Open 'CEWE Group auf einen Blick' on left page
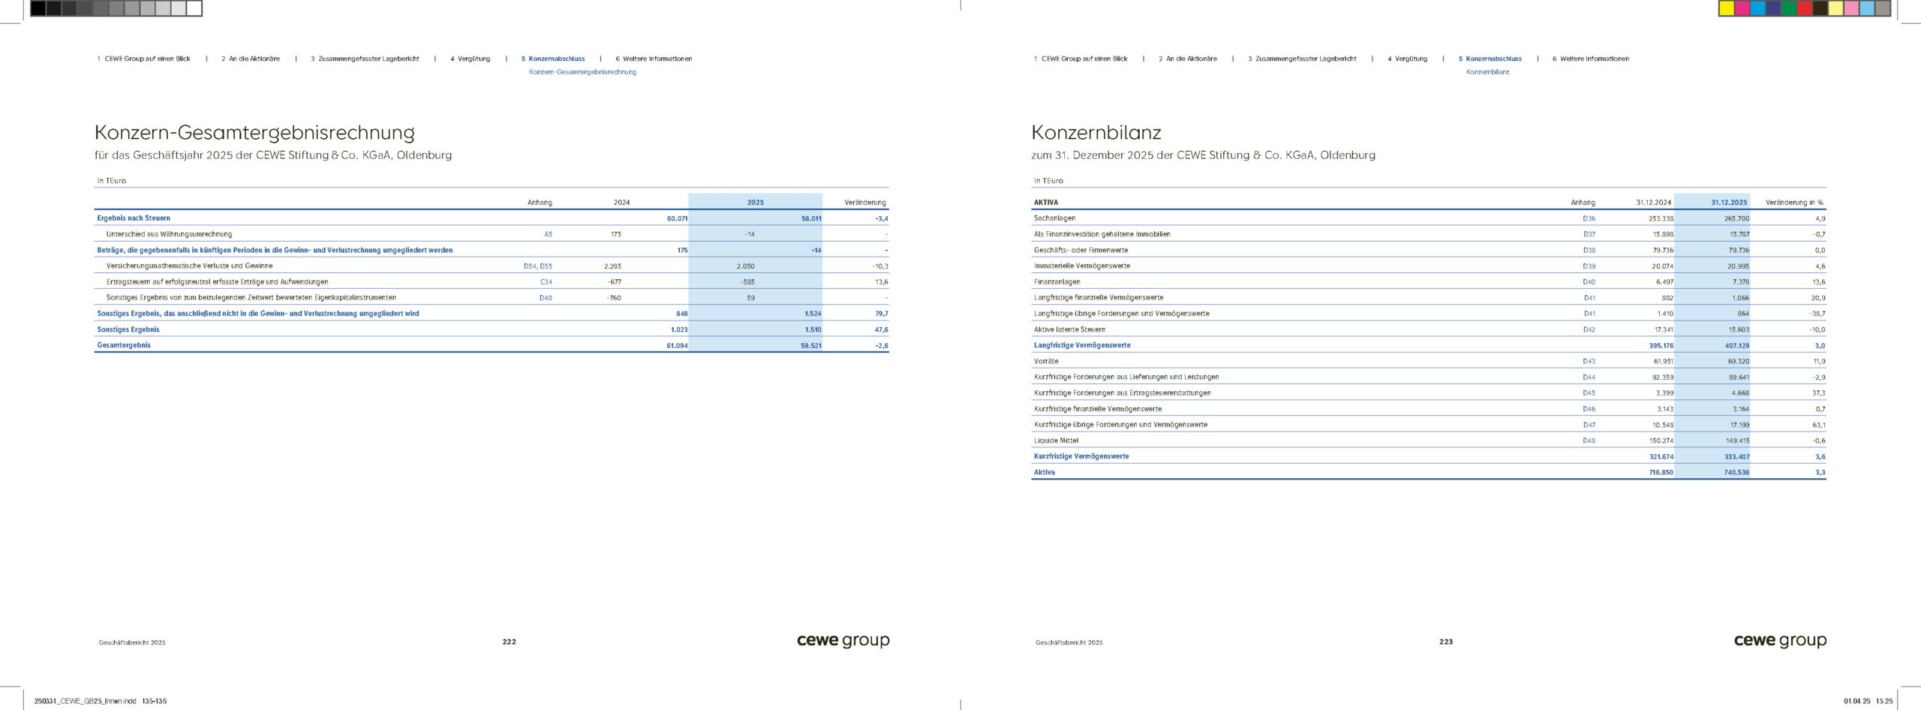The image size is (1921, 710). point(147,59)
